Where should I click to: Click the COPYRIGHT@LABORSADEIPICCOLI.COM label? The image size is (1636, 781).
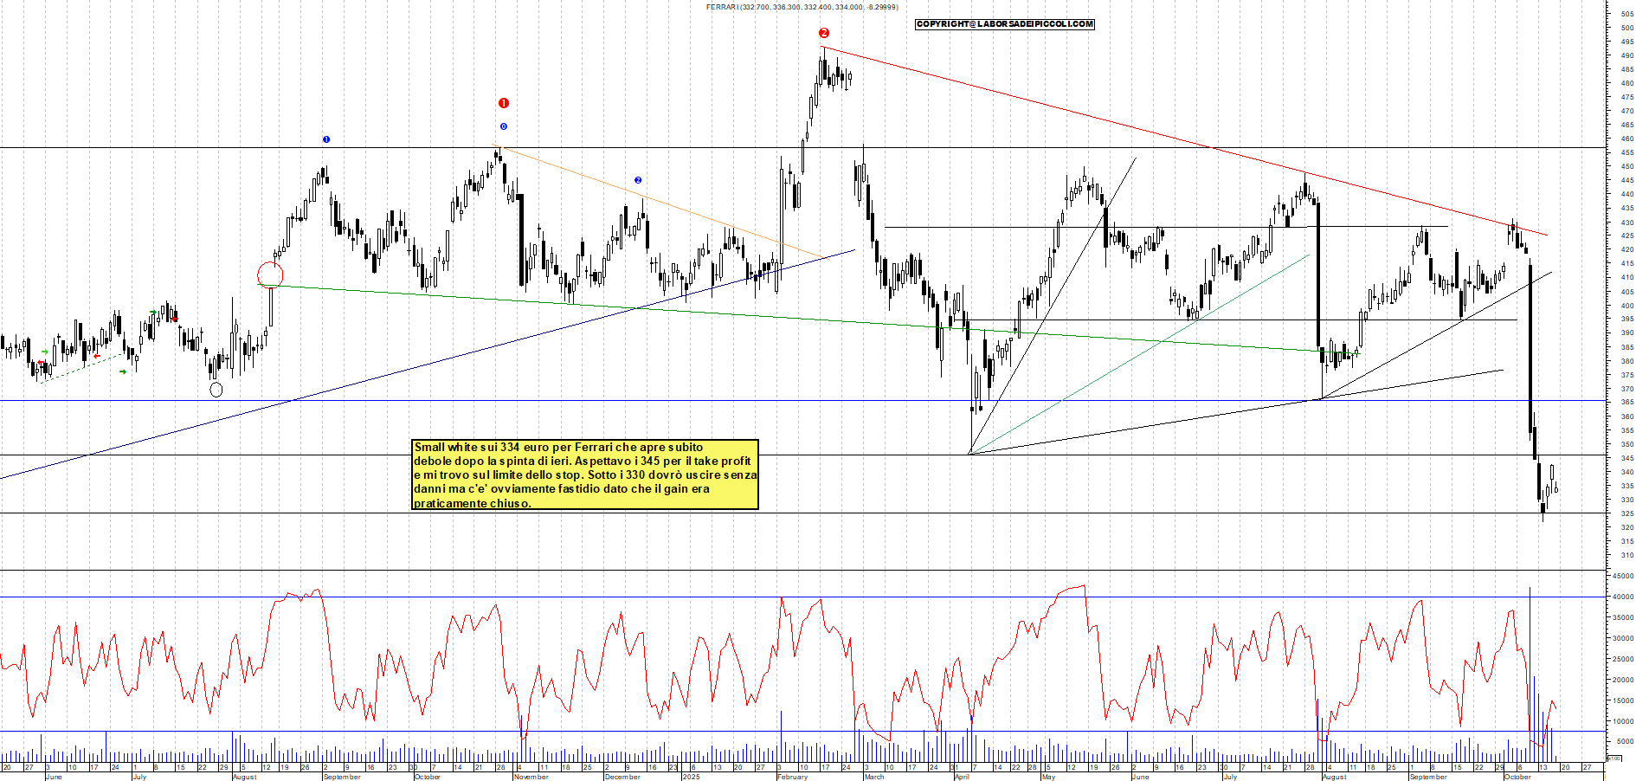point(1005,24)
